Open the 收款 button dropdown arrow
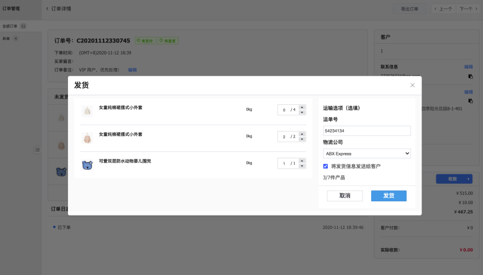 coord(469,179)
